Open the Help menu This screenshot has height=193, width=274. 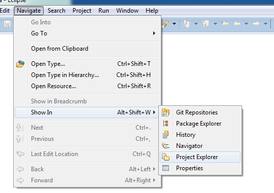coord(152,11)
